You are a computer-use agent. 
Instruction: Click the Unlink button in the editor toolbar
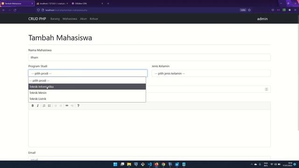[x=72, y=105]
